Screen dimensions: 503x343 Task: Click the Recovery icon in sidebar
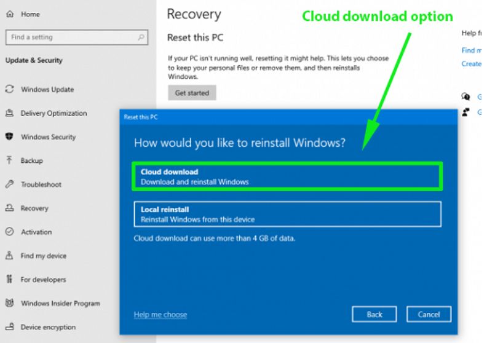coord(10,208)
